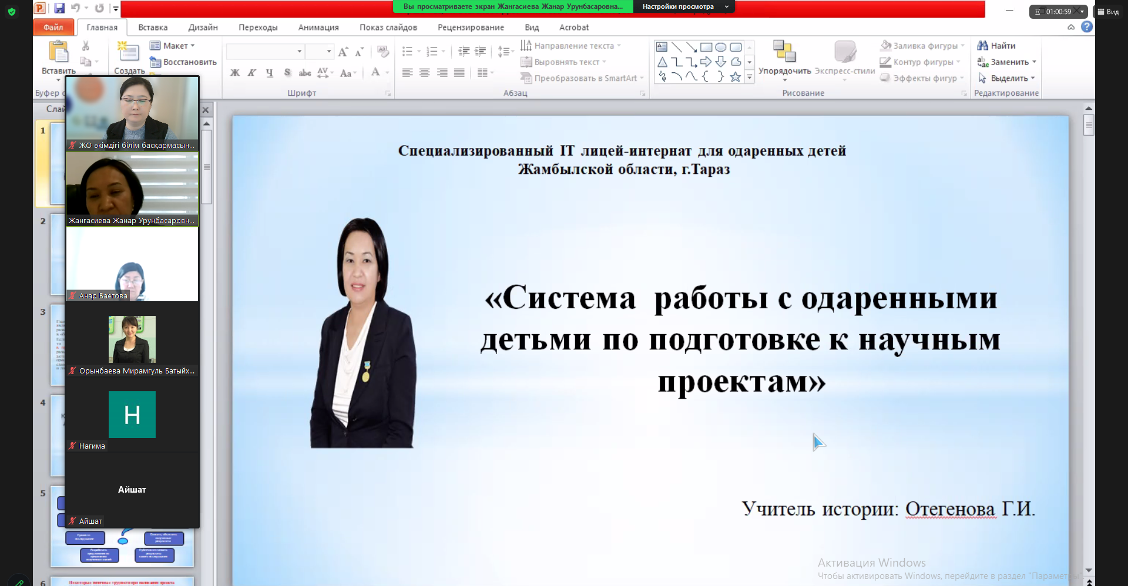1128x586 pixels.
Task: Select the diagonal Arrow line shape
Action: pyautogui.click(x=691, y=47)
